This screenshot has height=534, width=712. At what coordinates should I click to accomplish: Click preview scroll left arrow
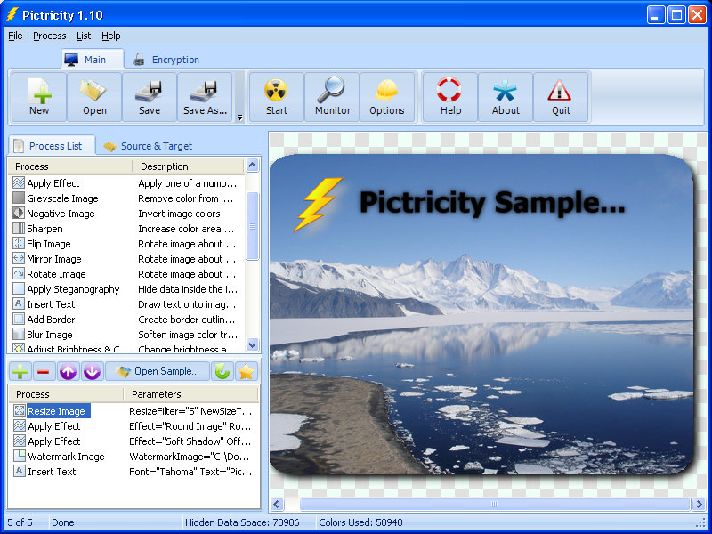(x=277, y=504)
